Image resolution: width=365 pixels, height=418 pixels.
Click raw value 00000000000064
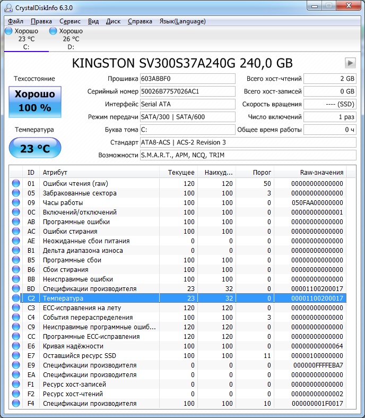317,346
